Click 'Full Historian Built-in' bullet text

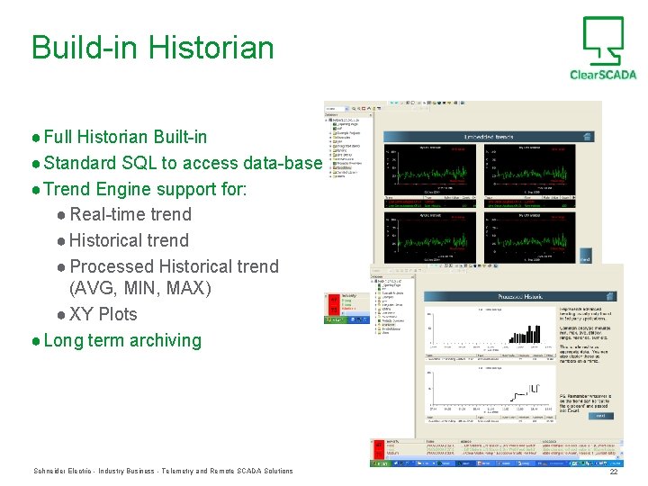tap(125, 137)
